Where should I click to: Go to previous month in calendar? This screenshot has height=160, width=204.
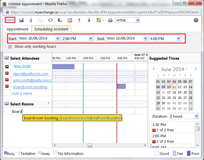point(154,69)
